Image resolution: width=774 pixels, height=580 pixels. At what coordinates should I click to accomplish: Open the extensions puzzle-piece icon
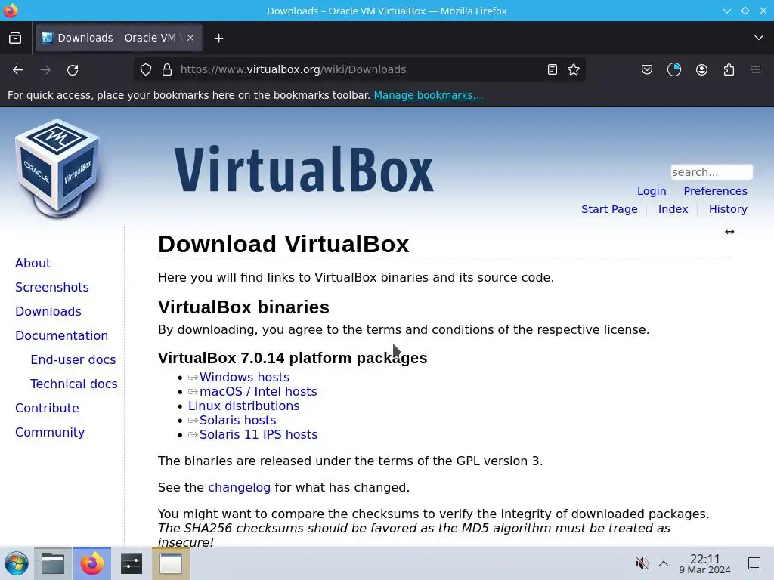729,69
